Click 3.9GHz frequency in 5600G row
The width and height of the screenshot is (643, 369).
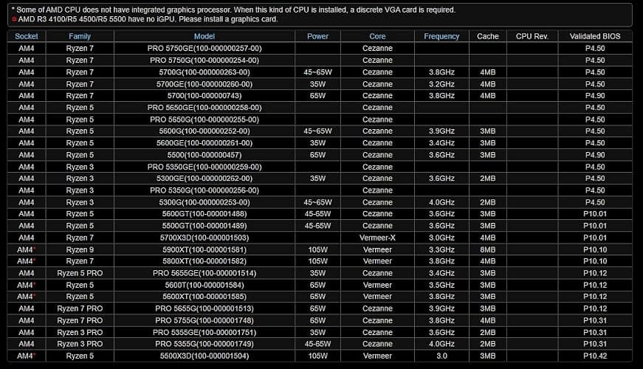coord(441,131)
